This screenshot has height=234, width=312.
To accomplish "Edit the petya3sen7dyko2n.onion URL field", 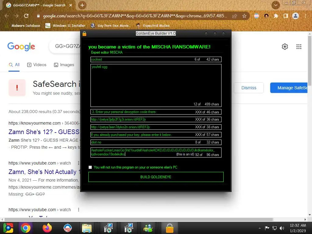I will click(x=156, y=127).
